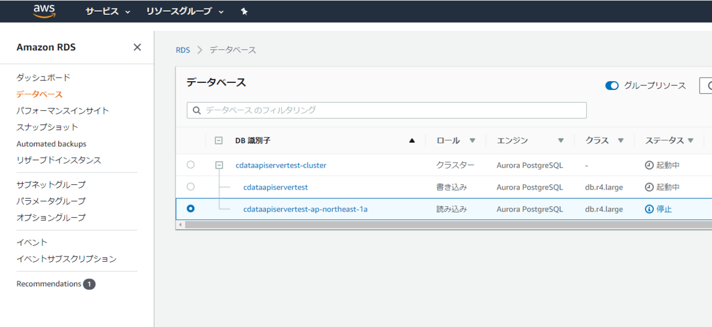Screen dimensions: 712x327
Task: Click '停止' status text
Action: point(664,209)
